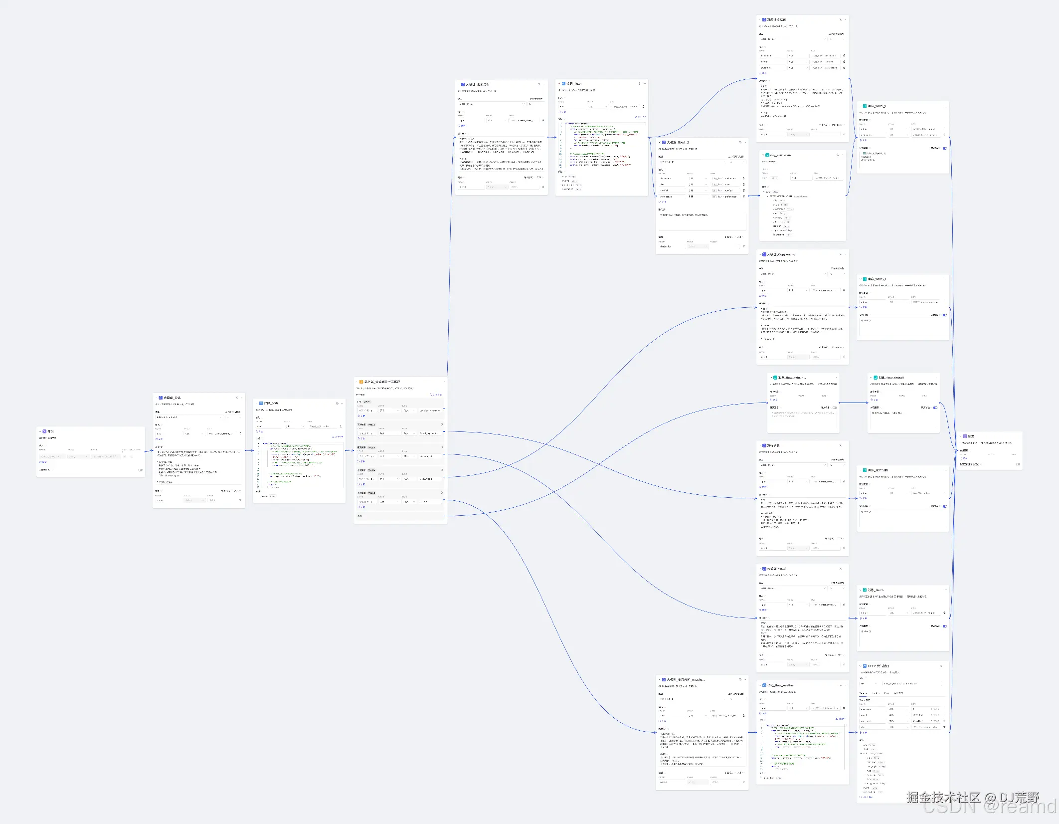Viewport: 1059px width, 824px height.
Task: Open the HTTP method dropdown in HTTP node
Action: (869, 684)
